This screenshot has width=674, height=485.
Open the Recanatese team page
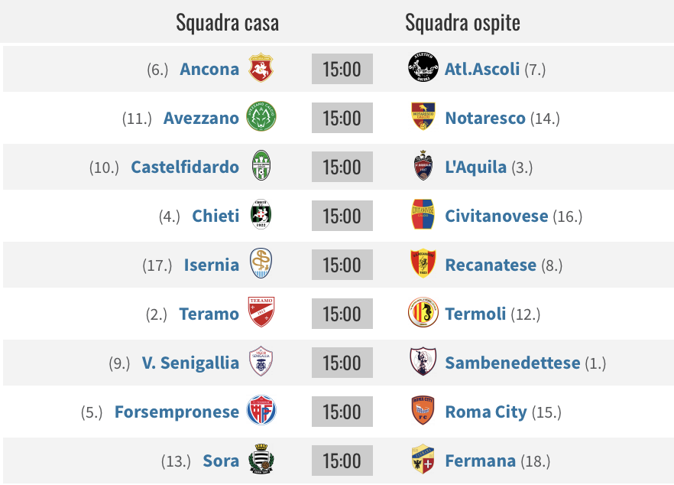point(491,265)
